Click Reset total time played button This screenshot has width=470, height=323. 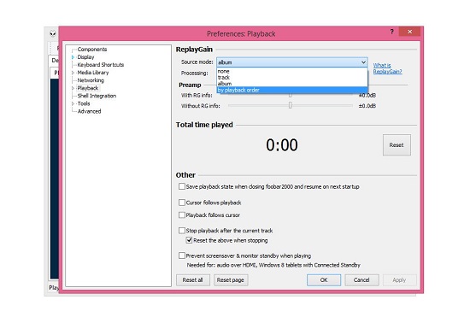pos(397,145)
